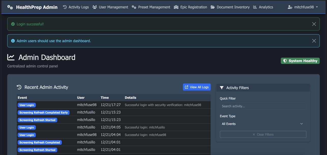Click the HealthPrep Admin gears logo icon

pyautogui.click(x=10, y=7)
